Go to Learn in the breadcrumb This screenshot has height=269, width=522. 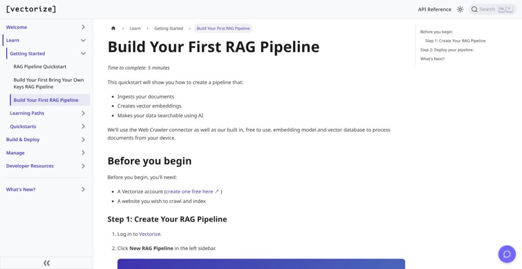[x=135, y=29]
